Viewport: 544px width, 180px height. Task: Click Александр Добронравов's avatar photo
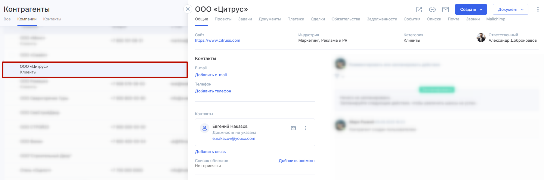pos(481,37)
